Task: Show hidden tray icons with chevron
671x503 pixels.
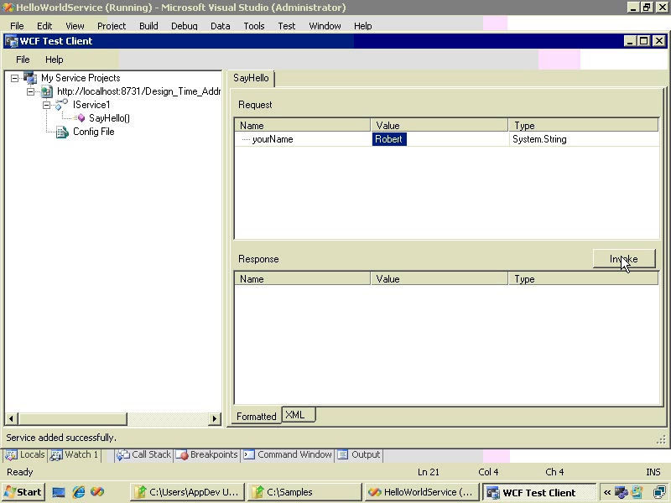Action: tap(607, 493)
